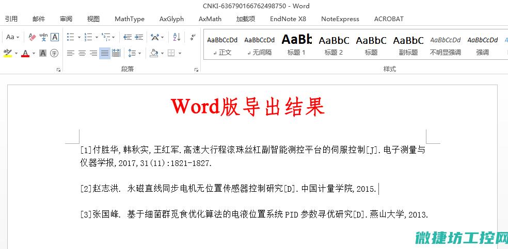This screenshot has height=249, width=508.
Task: Click the Enclose Characters circled icon
Action: (54, 53)
